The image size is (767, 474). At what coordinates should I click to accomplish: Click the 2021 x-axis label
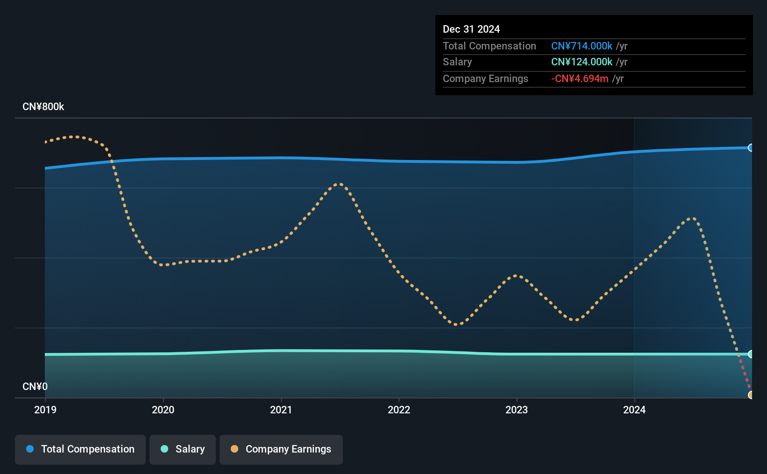pyautogui.click(x=281, y=410)
